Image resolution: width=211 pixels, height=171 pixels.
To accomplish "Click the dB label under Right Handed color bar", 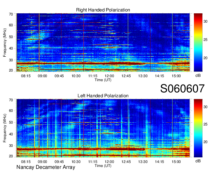I will tap(198, 76).
